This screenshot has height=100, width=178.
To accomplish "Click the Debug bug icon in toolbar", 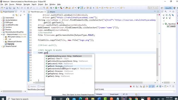I will [x=51, y=8].
